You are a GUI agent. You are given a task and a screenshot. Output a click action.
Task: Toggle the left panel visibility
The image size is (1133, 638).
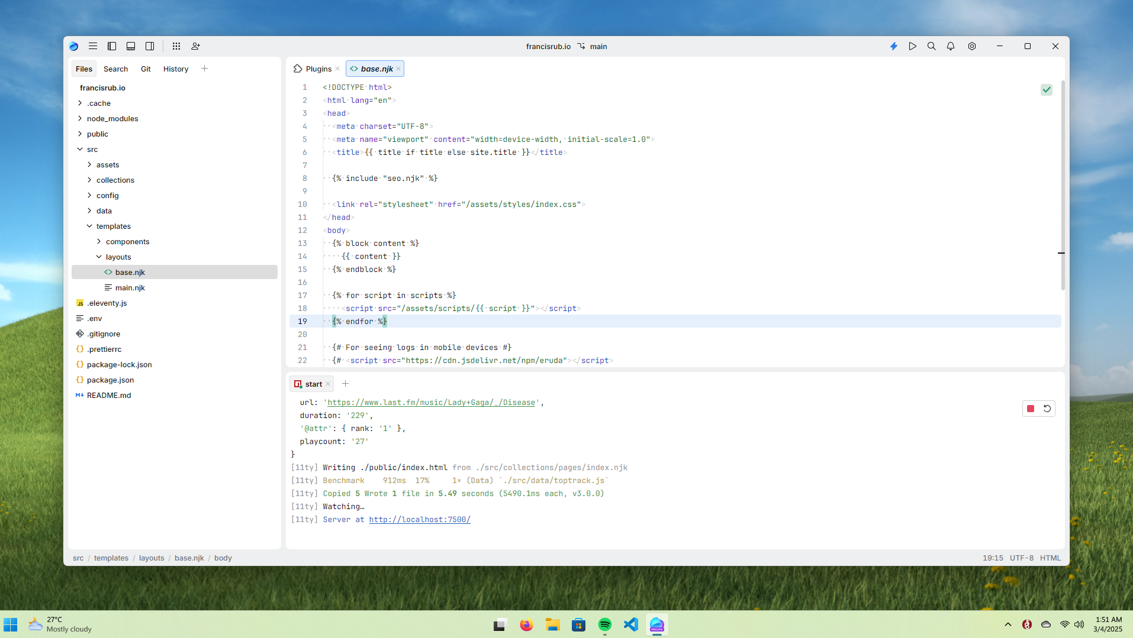point(112,46)
